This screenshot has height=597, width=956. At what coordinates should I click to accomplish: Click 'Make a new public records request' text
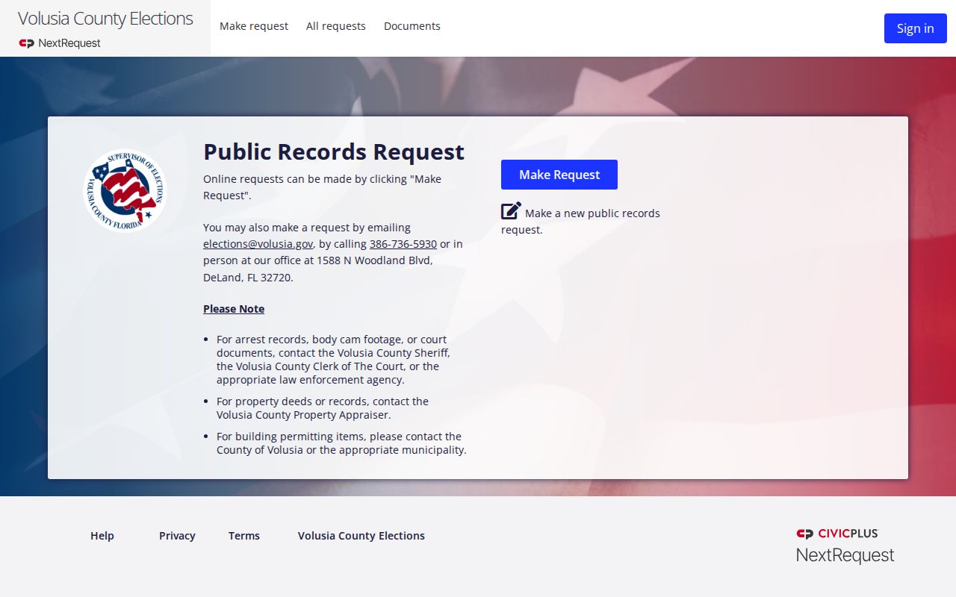point(580,222)
